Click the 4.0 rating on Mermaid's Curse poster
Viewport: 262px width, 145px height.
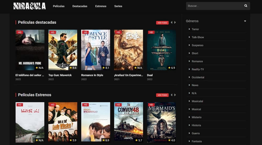pos(172,140)
